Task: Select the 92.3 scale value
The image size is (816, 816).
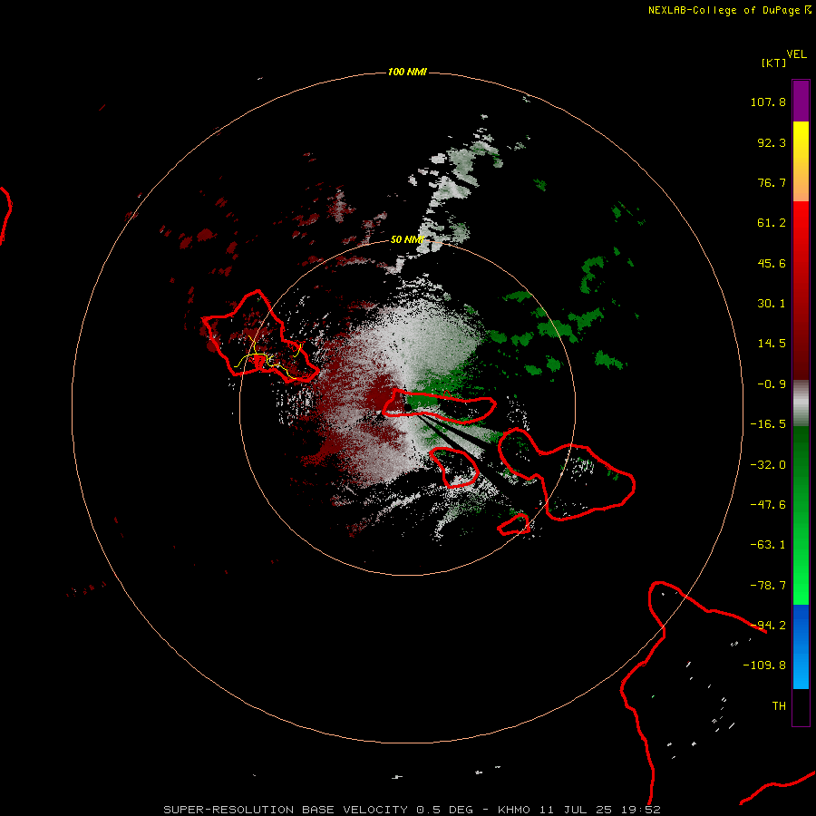Action: 772,142
